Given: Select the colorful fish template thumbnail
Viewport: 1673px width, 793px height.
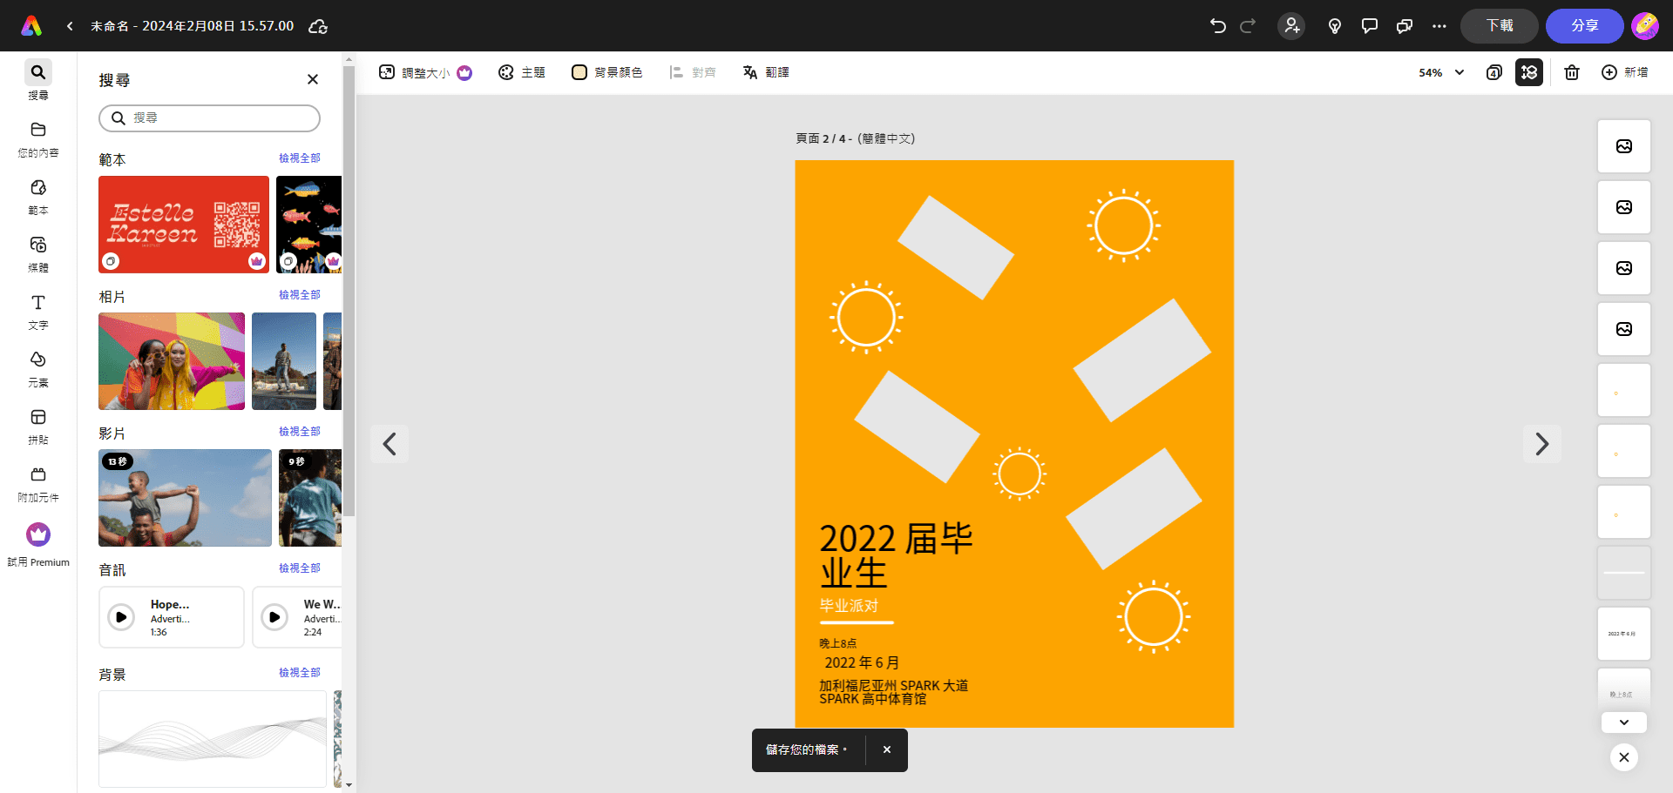Looking at the screenshot, I should [308, 225].
